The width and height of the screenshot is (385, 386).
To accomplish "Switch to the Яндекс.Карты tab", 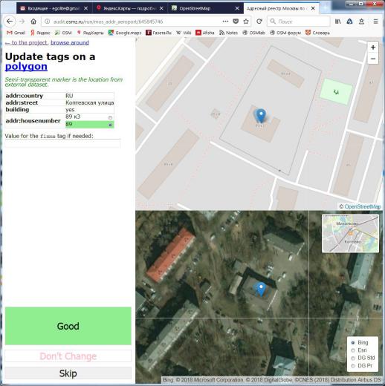I will [x=130, y=8].
